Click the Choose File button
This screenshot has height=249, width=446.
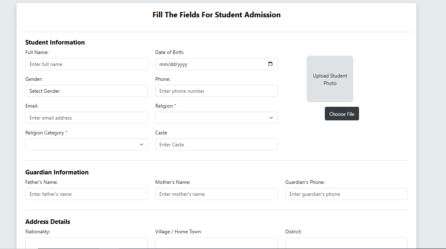342,114
